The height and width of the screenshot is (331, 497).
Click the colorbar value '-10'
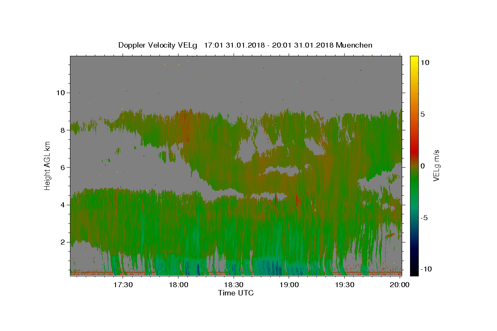[425, 269]
